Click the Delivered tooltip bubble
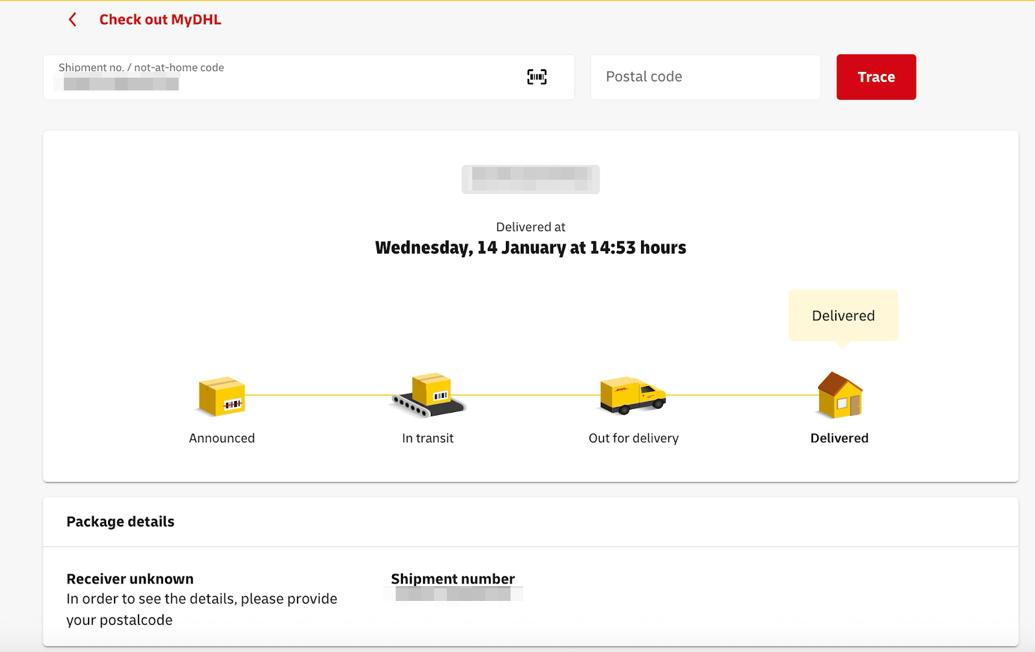The image size is (1035, 652). click(x=844, y=316)
